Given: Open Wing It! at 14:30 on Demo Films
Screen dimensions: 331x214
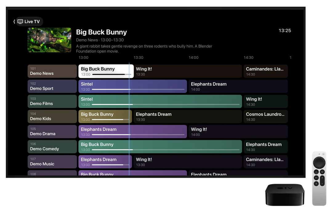Looking at the screenshot, I should (265, 101).
